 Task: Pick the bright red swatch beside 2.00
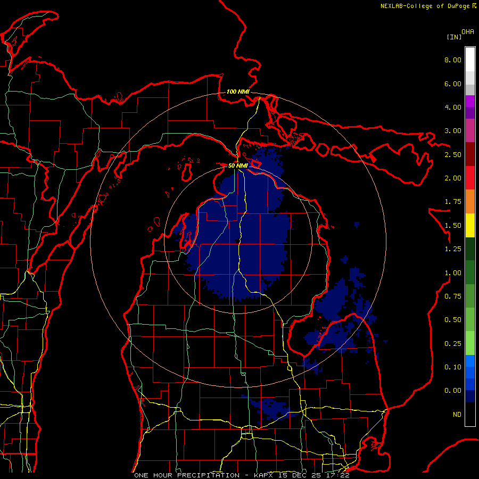point(470,178)
